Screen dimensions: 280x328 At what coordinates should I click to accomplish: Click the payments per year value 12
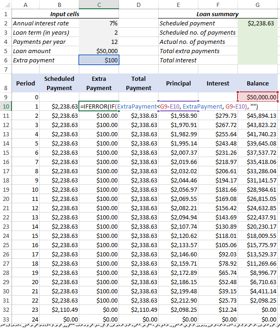(99, 42)
